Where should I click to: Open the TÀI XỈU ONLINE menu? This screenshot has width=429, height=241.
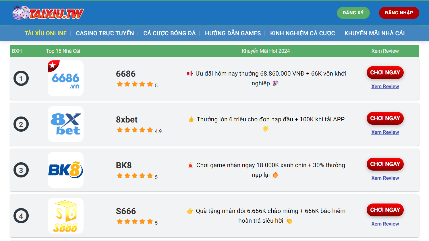click(46, 33)
